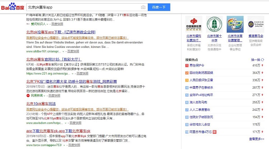Screen dimensions: 269x149
Task: Click the hacked-site warning under 北京10pk赛车玩法
Action: (77, 109)
